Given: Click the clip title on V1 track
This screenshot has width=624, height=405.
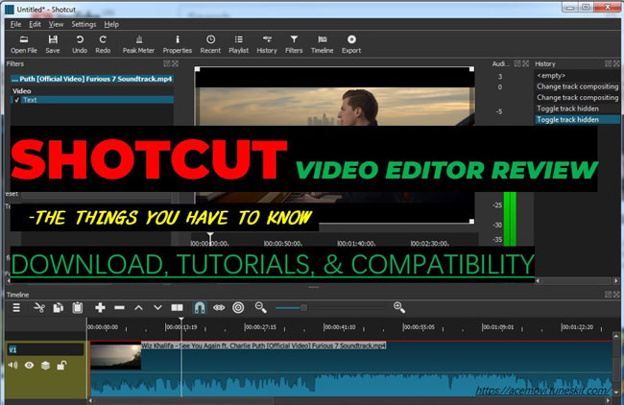Looking at the screenshot, I should click(x=264, y=345).
